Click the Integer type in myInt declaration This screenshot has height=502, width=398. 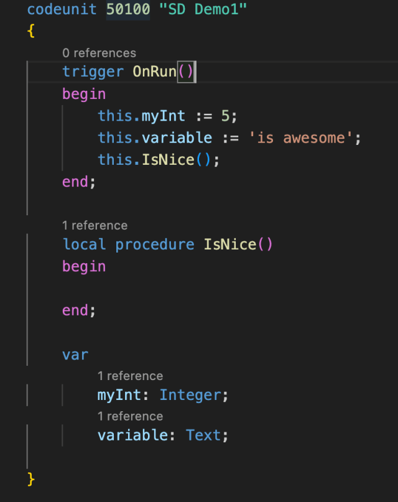190,395
